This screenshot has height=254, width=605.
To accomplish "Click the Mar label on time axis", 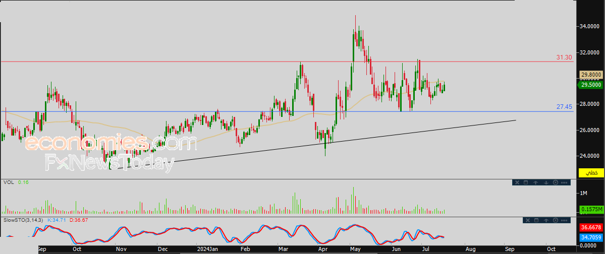I will pos(283,249).
